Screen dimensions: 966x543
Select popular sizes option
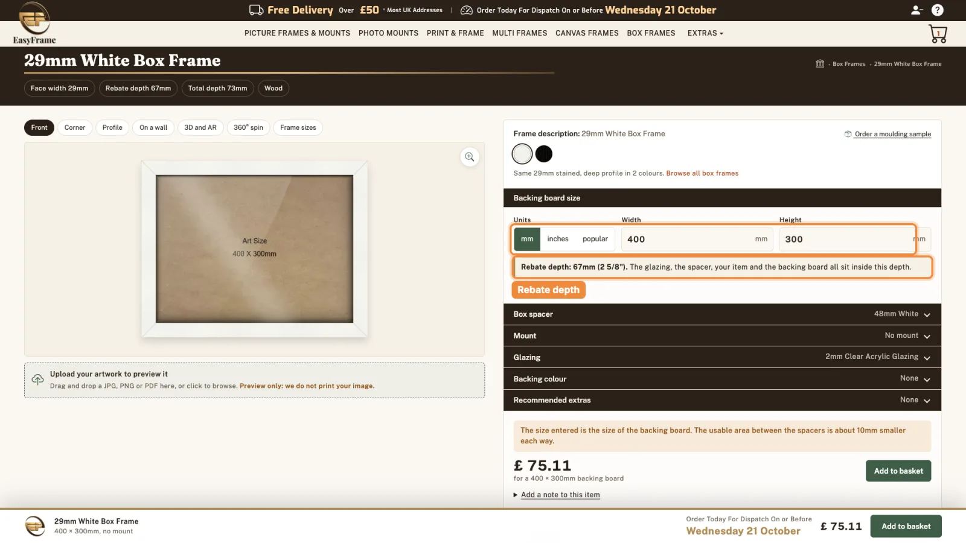click(595, 239)
